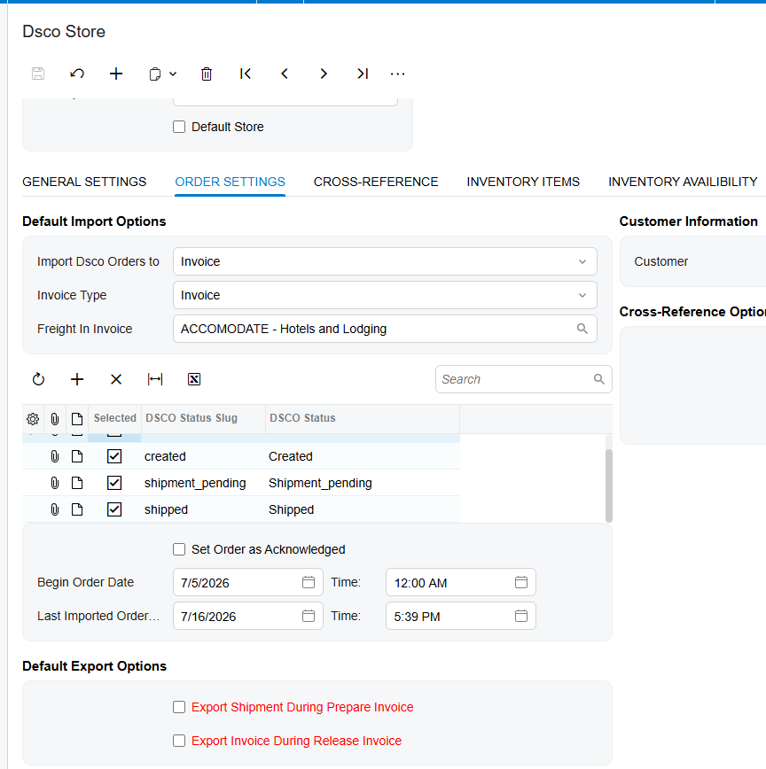The width and height of the screenshot is (766, 769).
Task: Select the Order Settings tab
Action: (231, 182)
